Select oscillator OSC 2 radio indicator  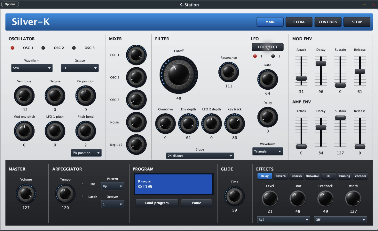[43, 48]
